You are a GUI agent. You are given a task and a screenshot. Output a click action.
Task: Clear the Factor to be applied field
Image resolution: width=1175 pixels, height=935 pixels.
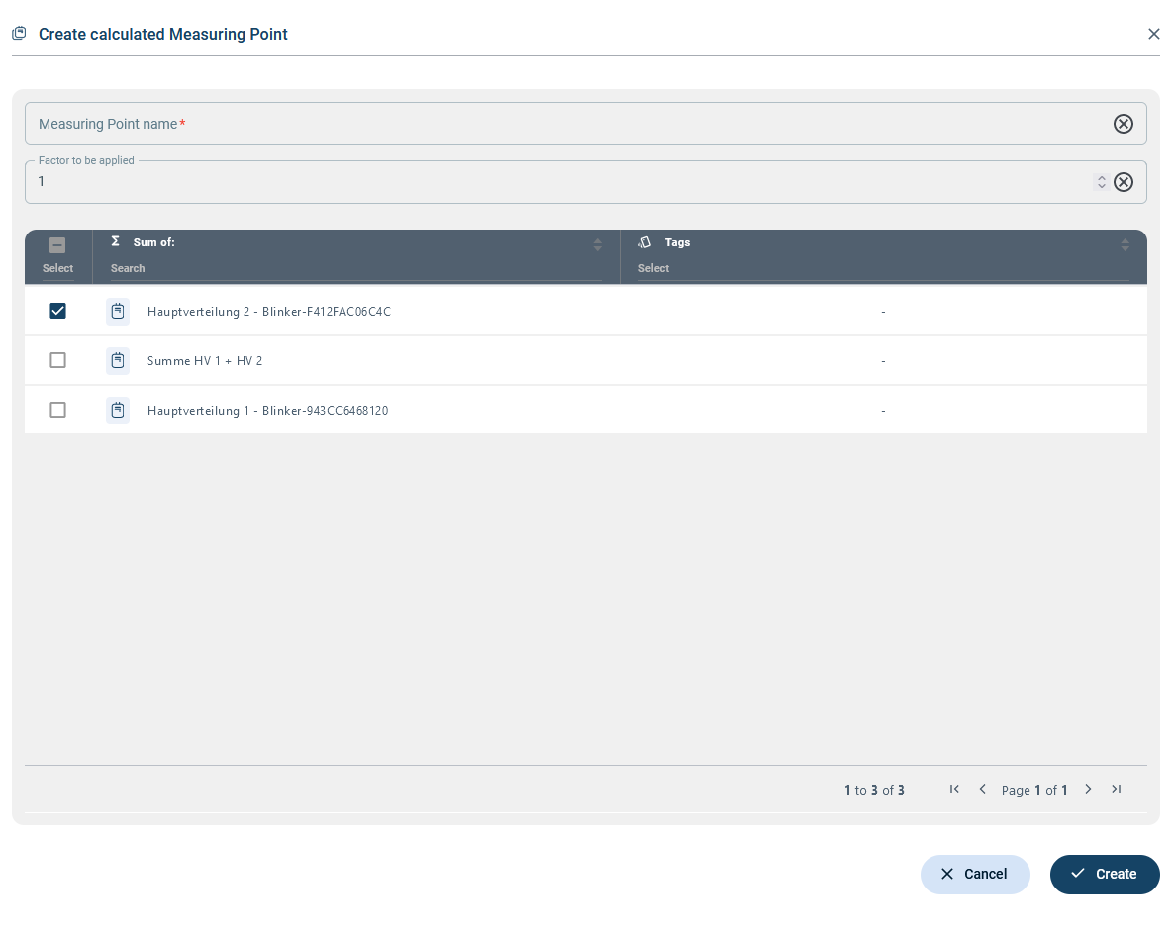(1123, 182)
